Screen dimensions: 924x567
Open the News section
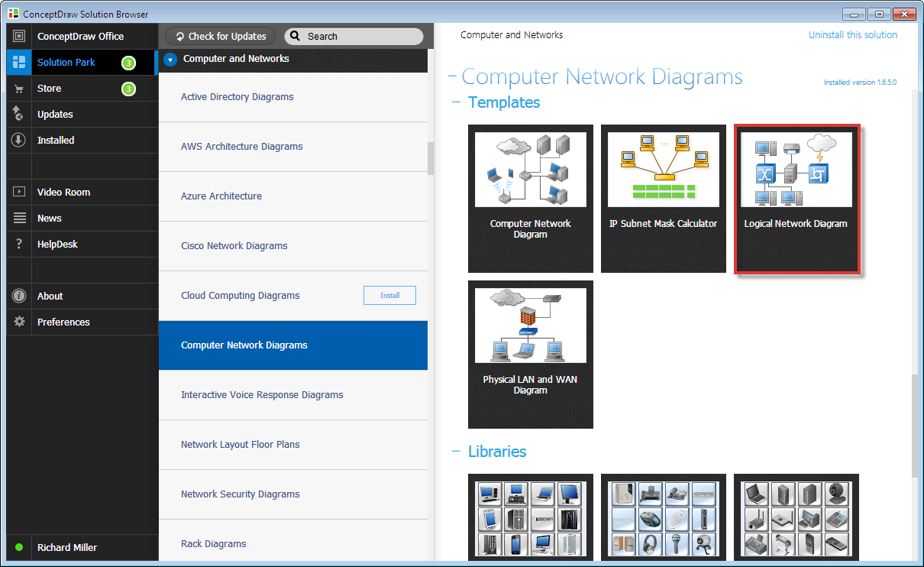[82, 218]
